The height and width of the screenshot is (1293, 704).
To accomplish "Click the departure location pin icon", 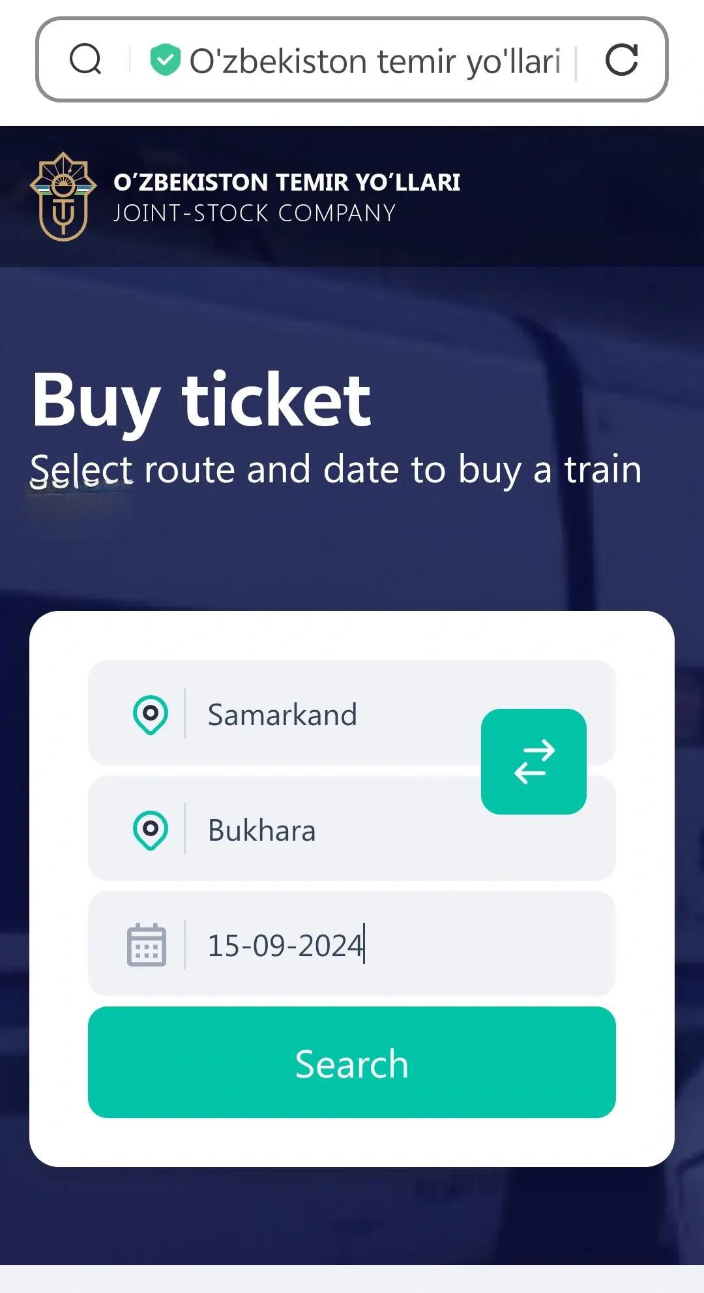I will [151, 715].
